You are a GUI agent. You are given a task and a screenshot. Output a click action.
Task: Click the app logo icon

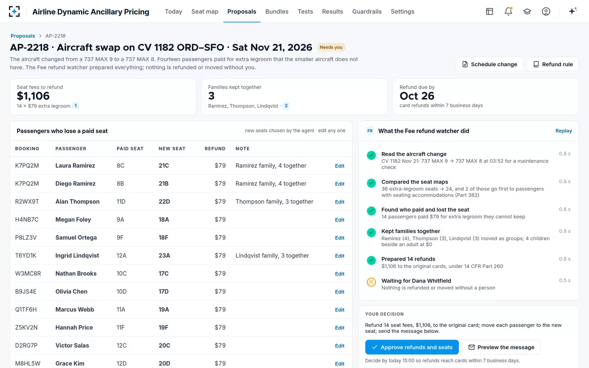pos(14,11)
